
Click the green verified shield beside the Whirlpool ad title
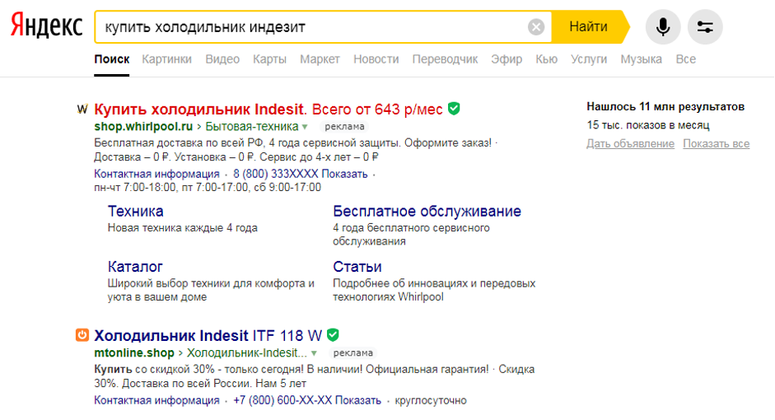454,109
